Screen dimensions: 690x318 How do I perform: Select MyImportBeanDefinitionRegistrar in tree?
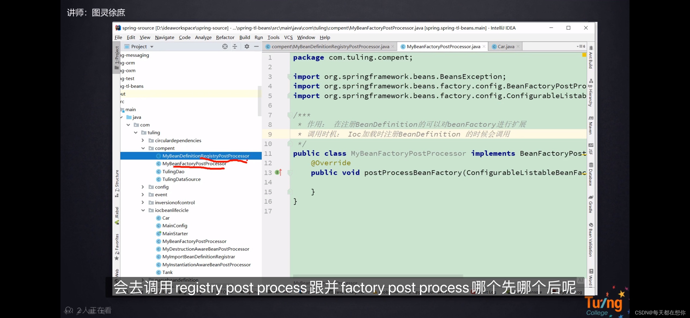199,257
